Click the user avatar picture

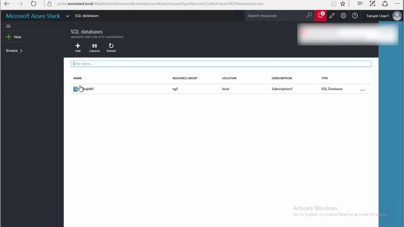(x=397, y=16)
